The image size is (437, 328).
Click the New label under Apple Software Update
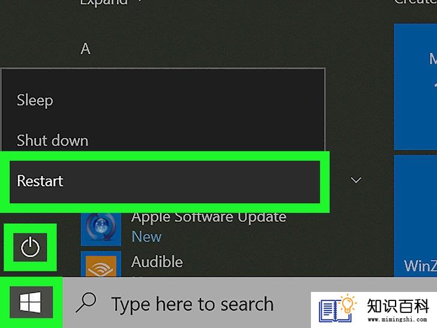tap(146, 237)
